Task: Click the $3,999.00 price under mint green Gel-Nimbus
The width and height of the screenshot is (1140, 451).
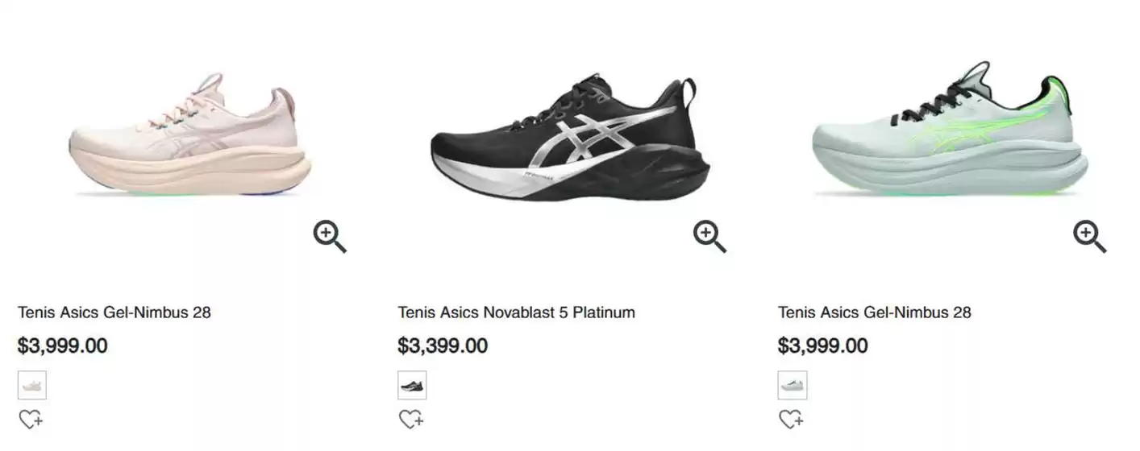Action: [822, 346]
